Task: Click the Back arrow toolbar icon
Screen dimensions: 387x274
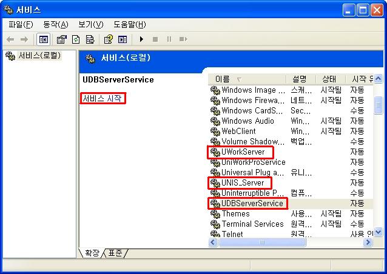Action: (10, 39)
